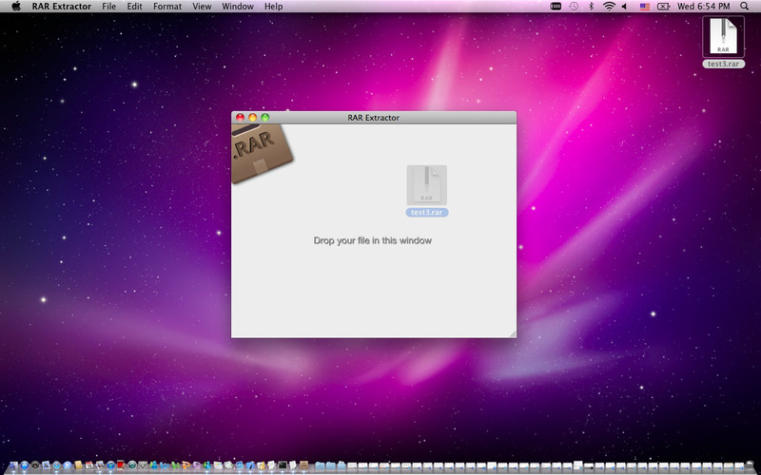Click the .RAR box logo in the window
Viewport: 761px width, 475px height.
261,153
